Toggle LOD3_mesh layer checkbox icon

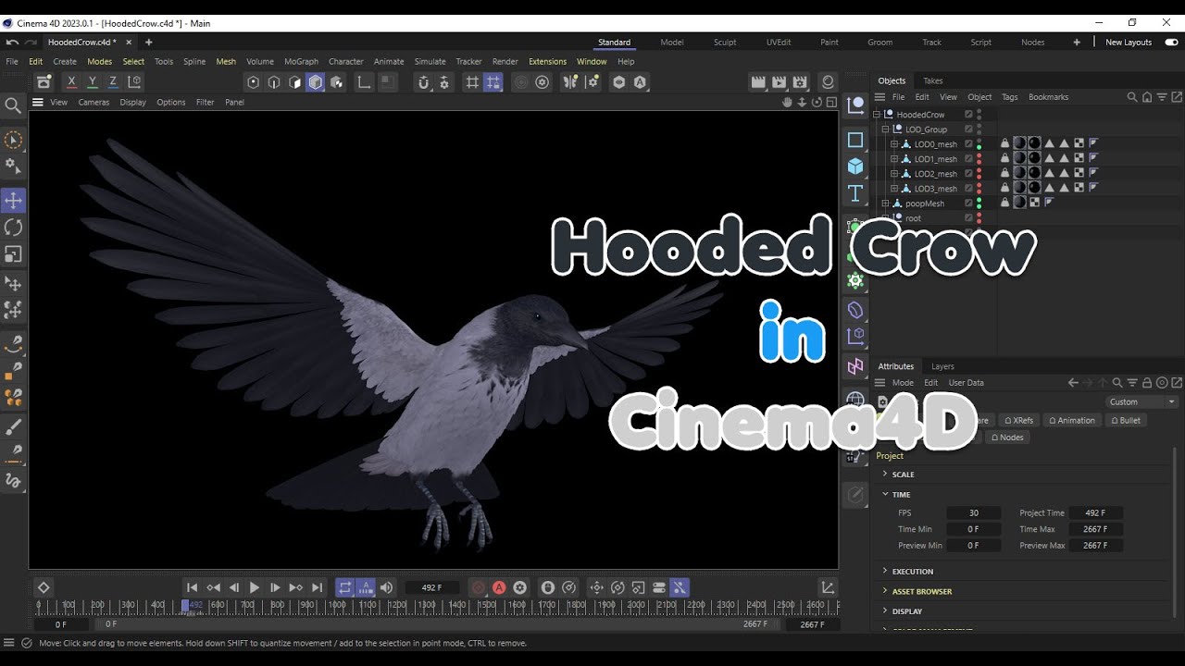pyautogui.click(x=968, y=189)
